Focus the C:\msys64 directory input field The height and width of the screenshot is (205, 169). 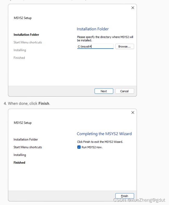[x=95, y=47]
